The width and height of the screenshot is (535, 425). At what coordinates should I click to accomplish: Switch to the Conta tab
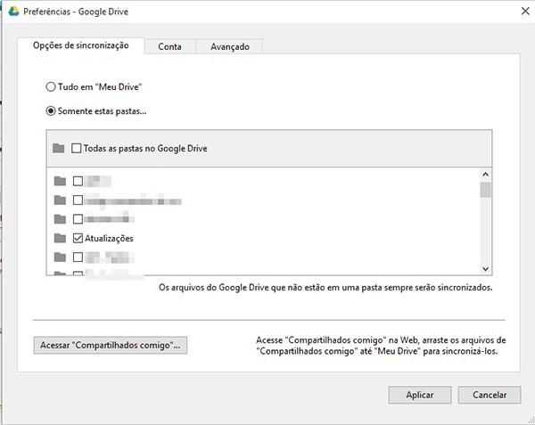click(170, 46)
